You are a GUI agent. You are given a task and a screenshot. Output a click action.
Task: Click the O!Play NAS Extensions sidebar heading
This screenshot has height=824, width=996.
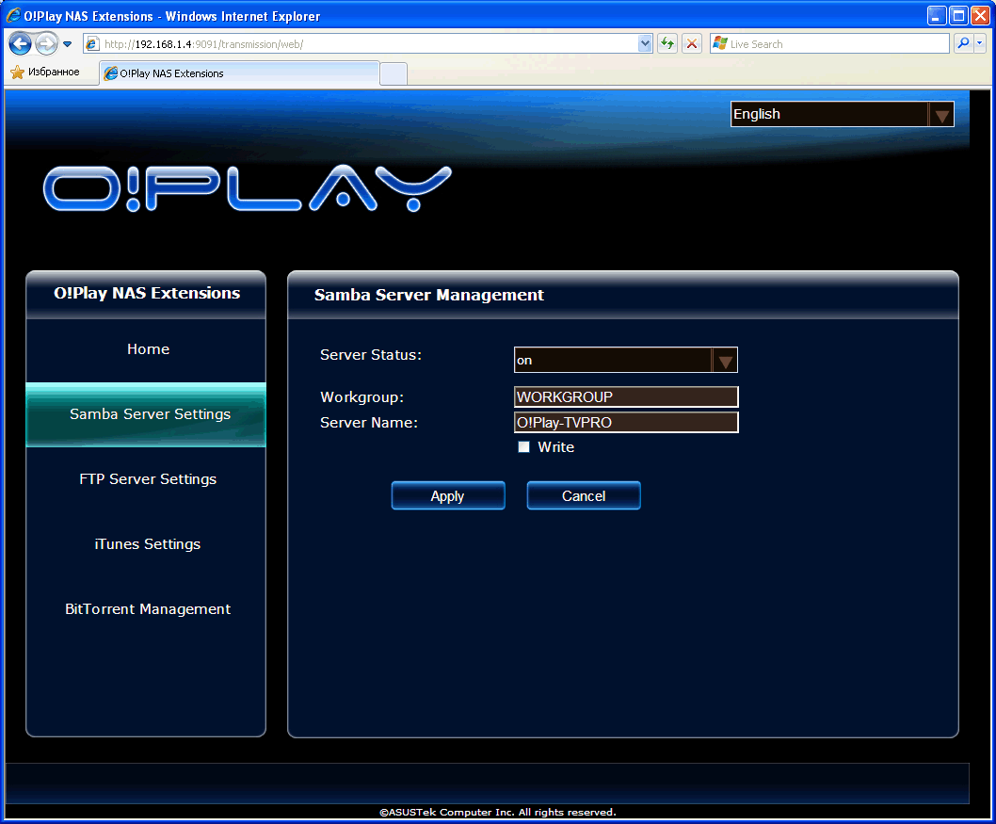point(147,293)
